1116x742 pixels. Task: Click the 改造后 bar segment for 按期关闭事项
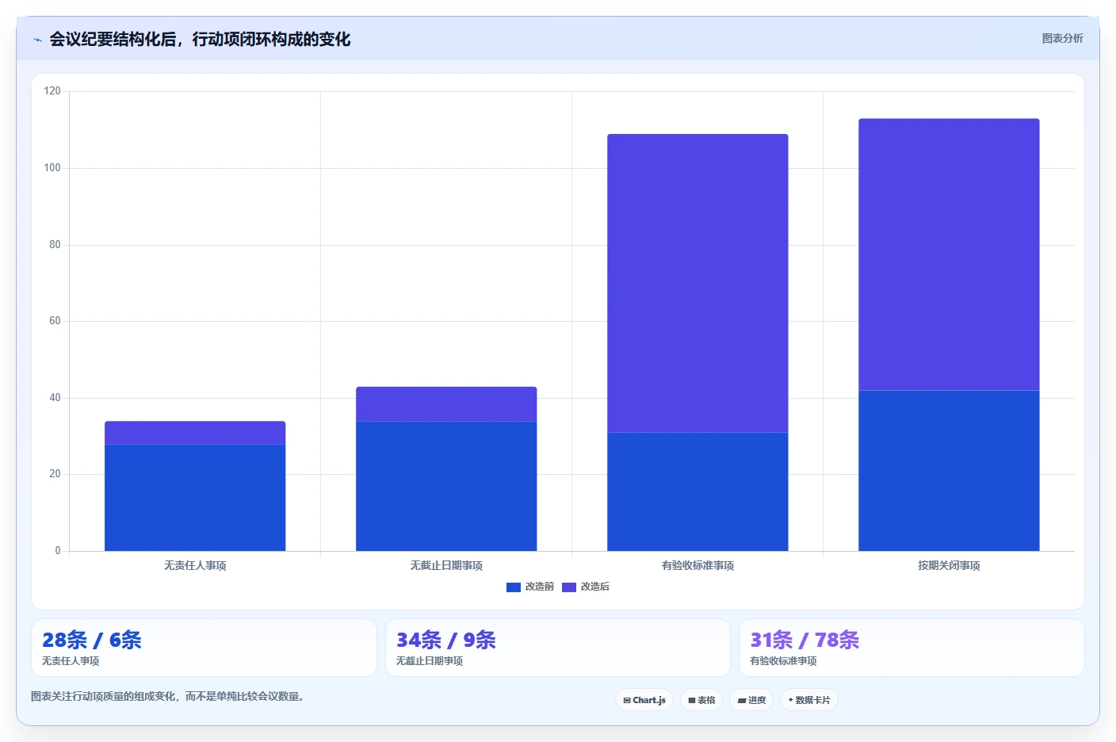click(949, 254)
